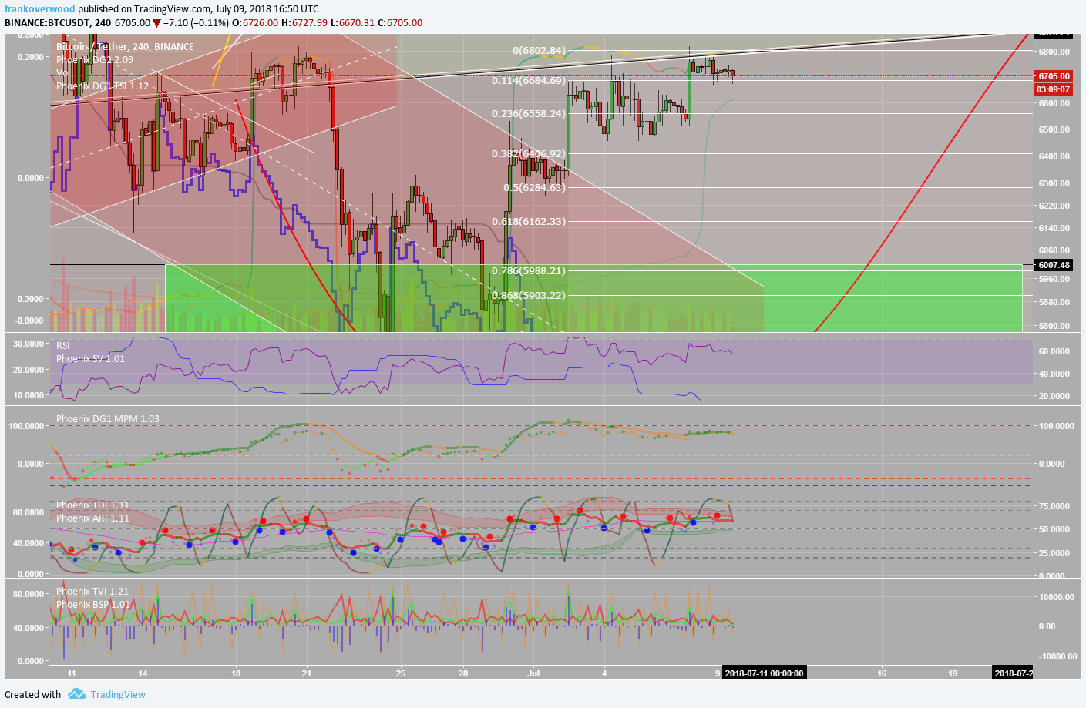Image resolution: width=1086 pixels, height=708 pixels.
Task: Click the Fibonacci level 0.786(5988.21)
Action: [529, 270]
